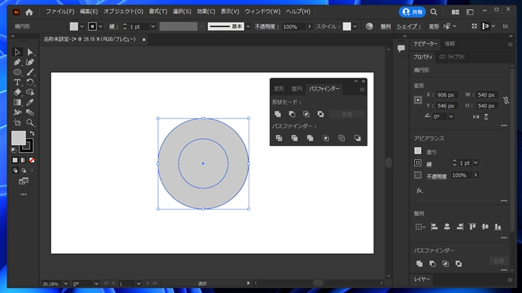Open fill color dropdown in control bar

click(82, 26)
